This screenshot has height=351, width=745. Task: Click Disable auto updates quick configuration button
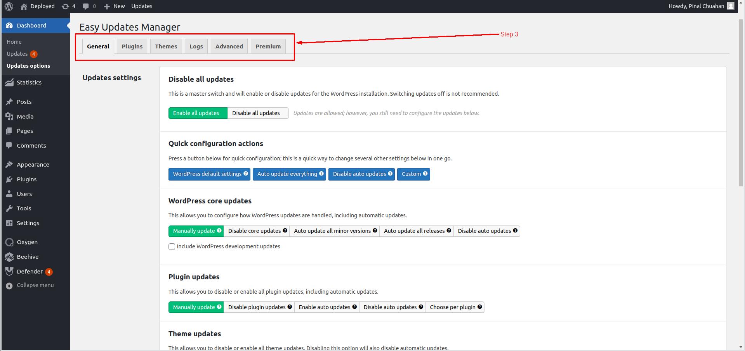pos(361,174)
